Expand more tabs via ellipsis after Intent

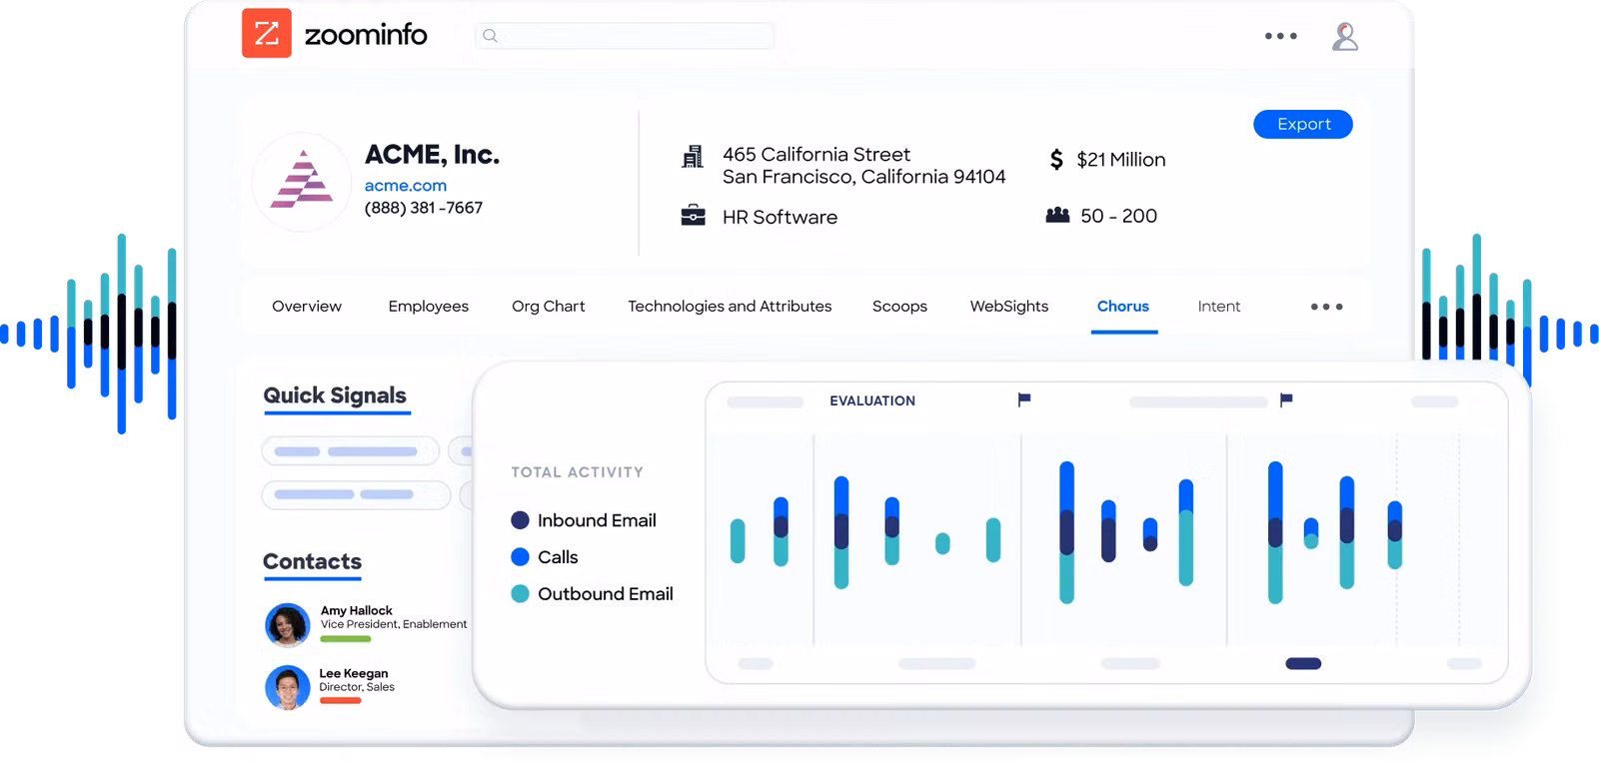[1326, 307]
